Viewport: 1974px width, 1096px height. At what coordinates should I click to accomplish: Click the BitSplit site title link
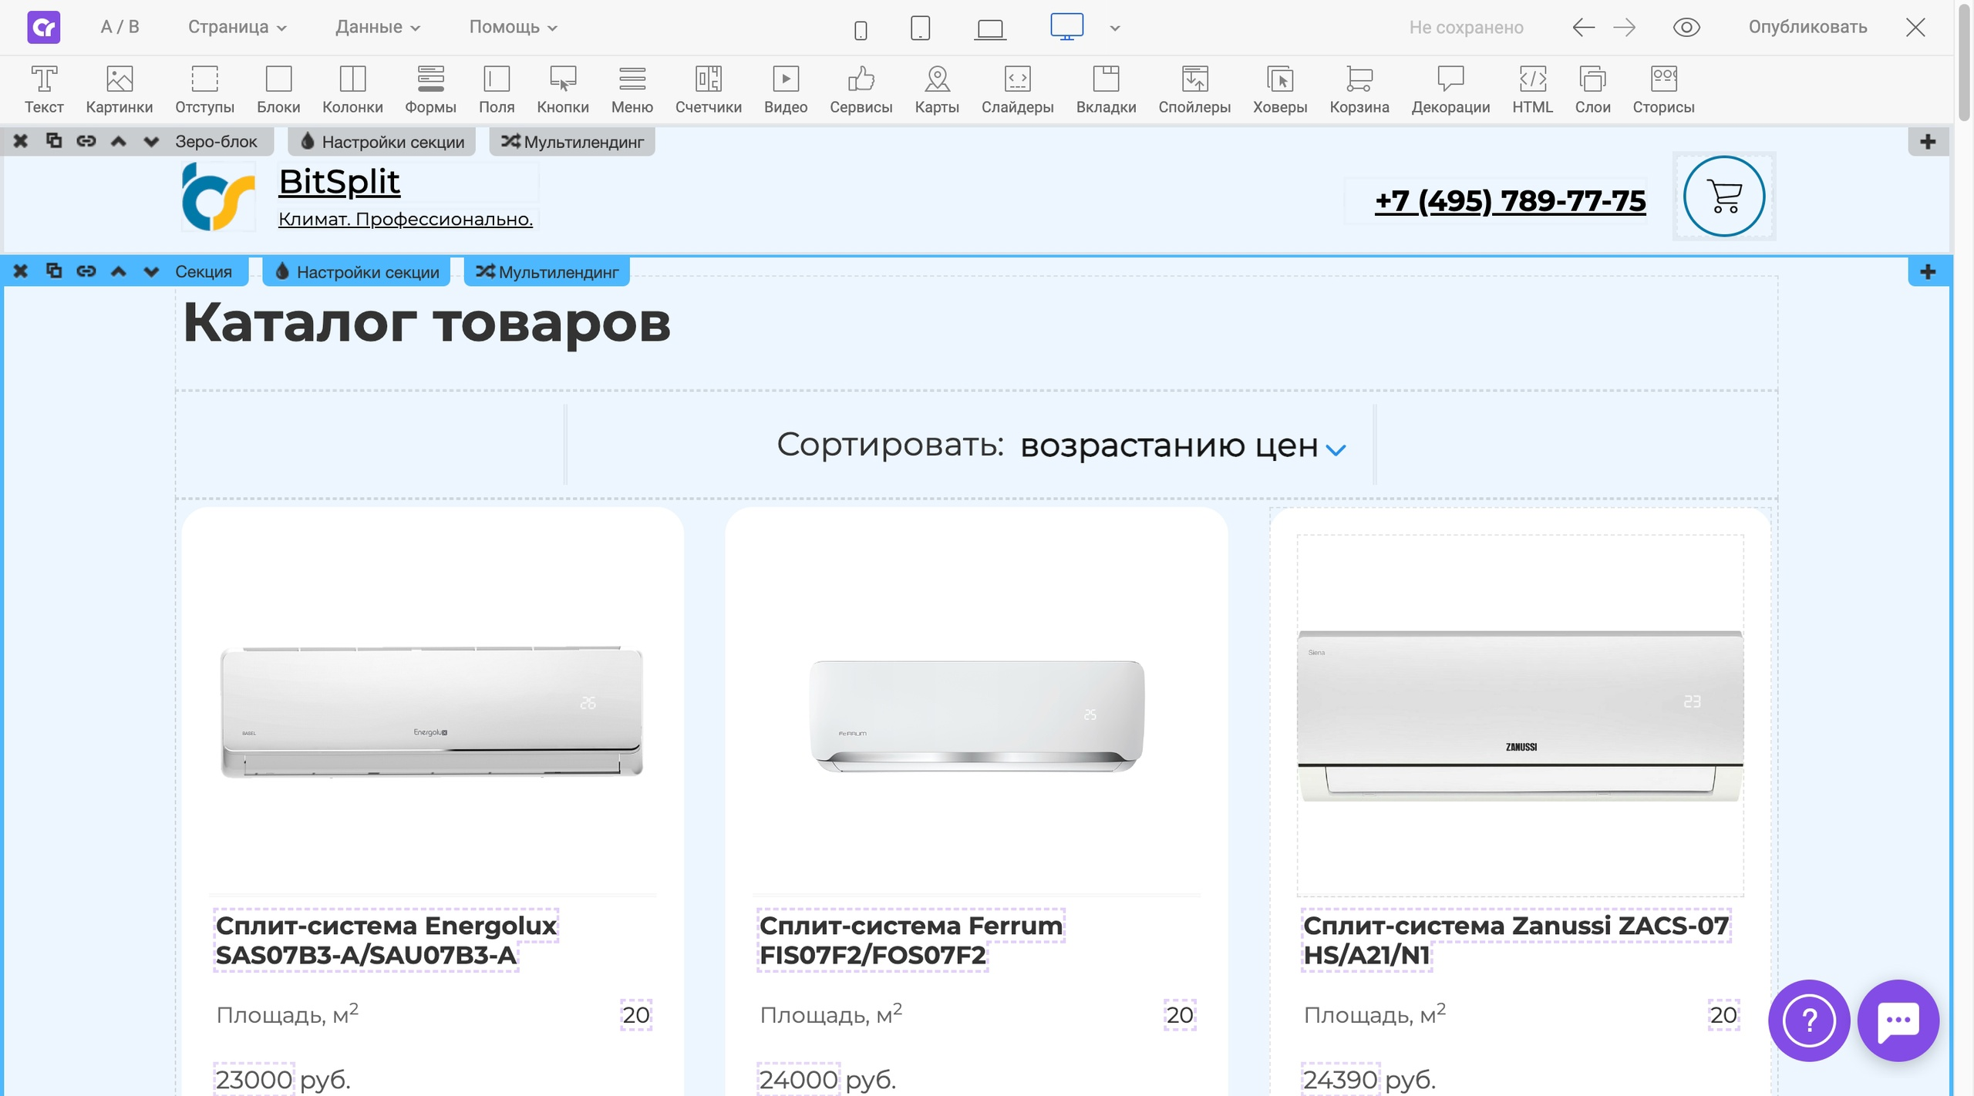[339, 182]
